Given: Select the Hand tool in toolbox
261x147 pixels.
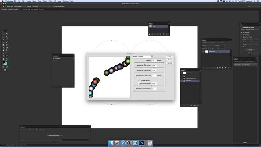Looking at the screenshot, I should click(x=4, y=59).
